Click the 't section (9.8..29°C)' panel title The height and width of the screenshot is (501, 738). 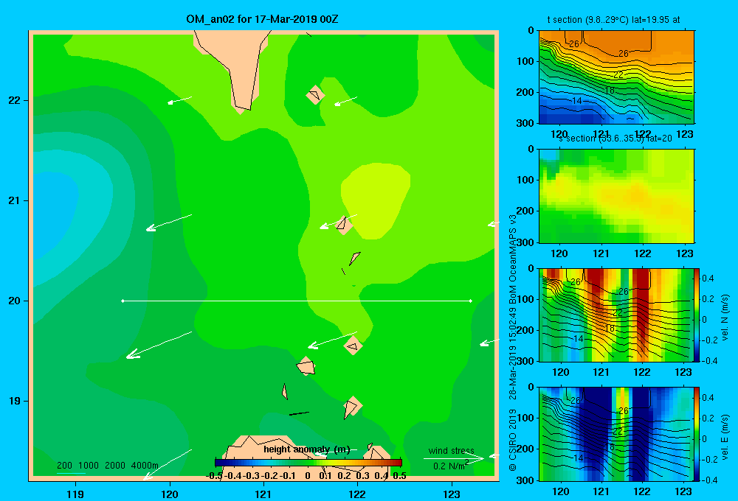coord(613,20)
